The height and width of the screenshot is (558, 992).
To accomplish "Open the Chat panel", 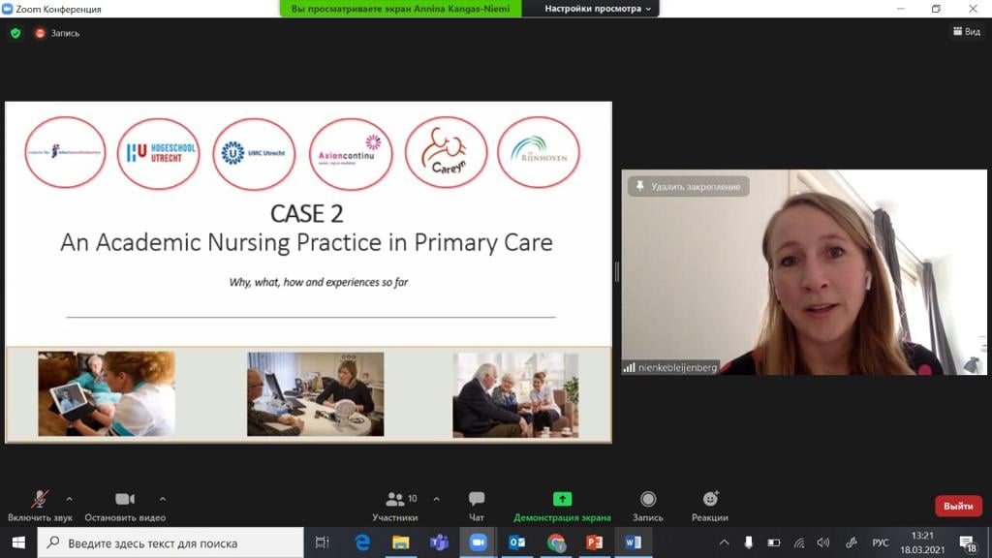I will (477, 505).
